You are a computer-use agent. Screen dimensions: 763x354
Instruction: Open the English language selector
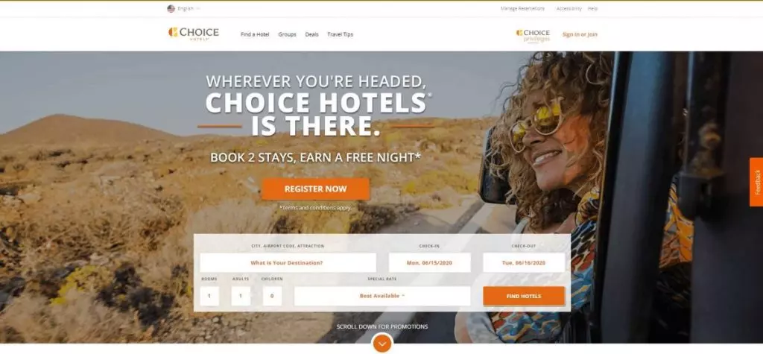186,9
